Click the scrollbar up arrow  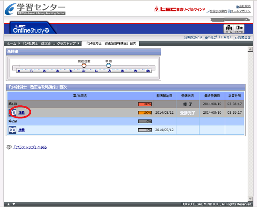pyautogui.click(x=250, y=49)
